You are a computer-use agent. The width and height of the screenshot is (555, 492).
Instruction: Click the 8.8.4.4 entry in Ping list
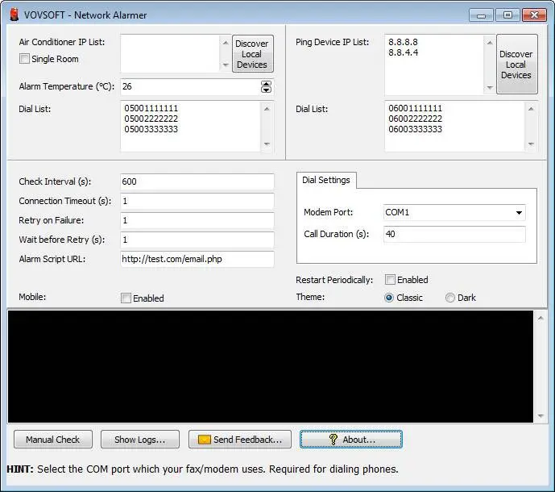coord(403,52)
